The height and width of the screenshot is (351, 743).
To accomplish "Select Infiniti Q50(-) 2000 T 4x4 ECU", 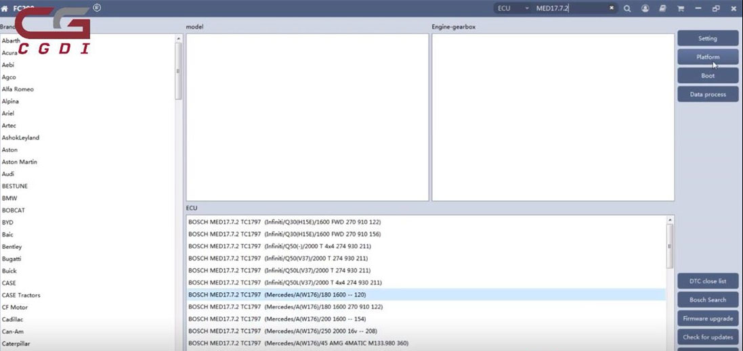I will pos(426,246).
